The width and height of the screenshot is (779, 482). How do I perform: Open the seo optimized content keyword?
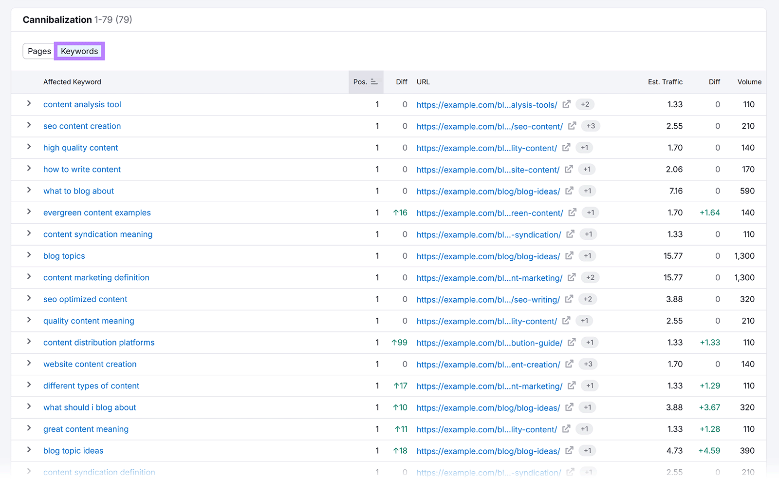tap(85, 299)
